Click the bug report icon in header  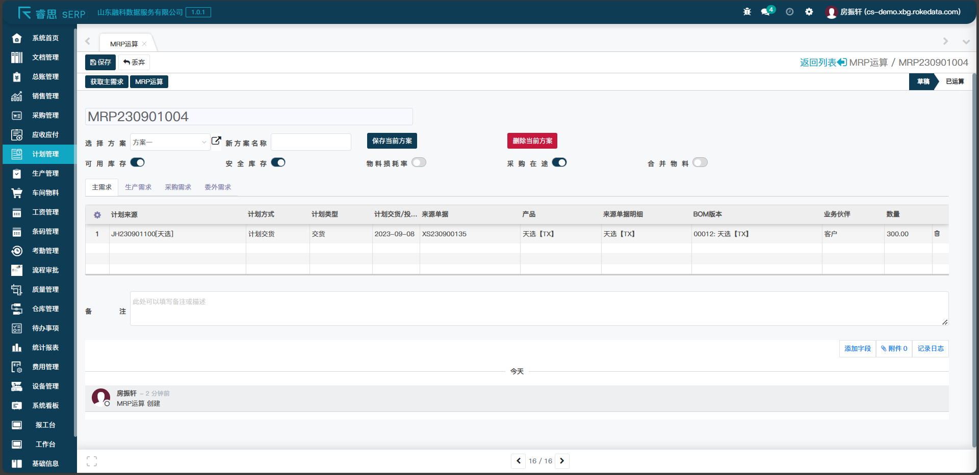click(747, 12)
